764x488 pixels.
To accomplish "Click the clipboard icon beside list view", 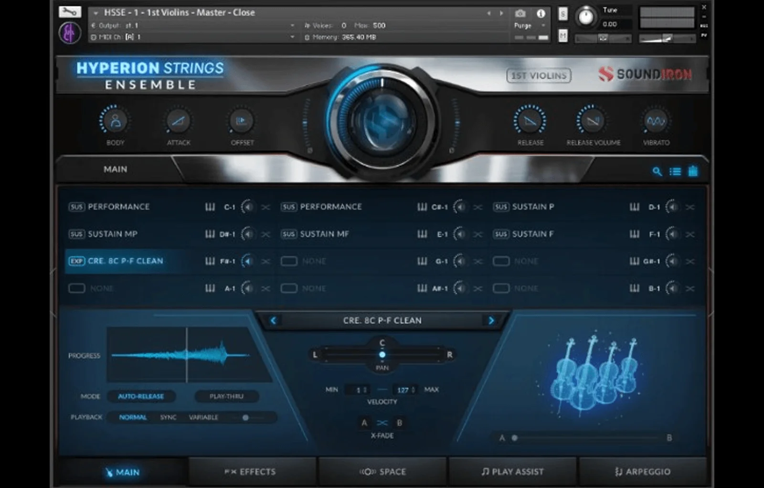I will click(x=693, y=171).
